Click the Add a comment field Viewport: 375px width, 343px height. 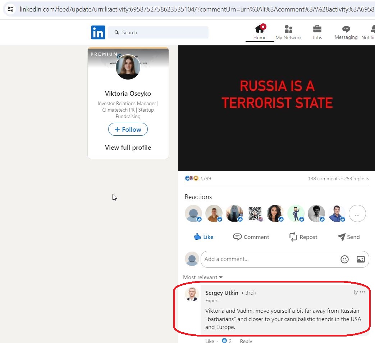285,259
